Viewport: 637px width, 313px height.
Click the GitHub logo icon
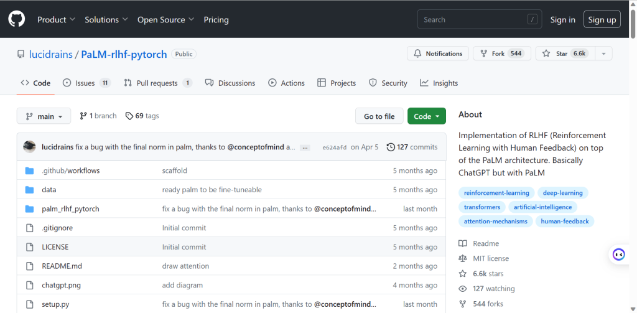click(16, 19)
